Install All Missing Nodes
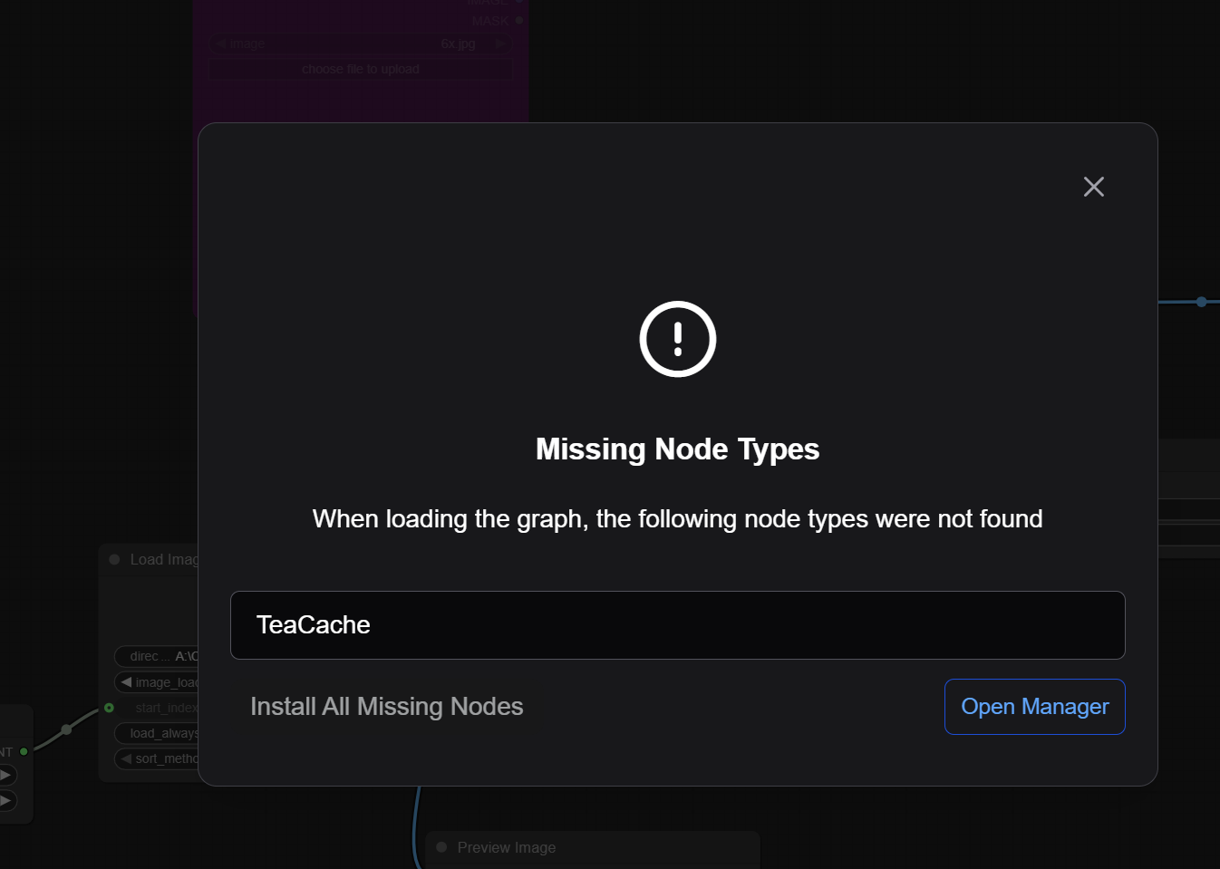Image resolution: width=1220 pixels, height=869 pixels. coord(387,707)
